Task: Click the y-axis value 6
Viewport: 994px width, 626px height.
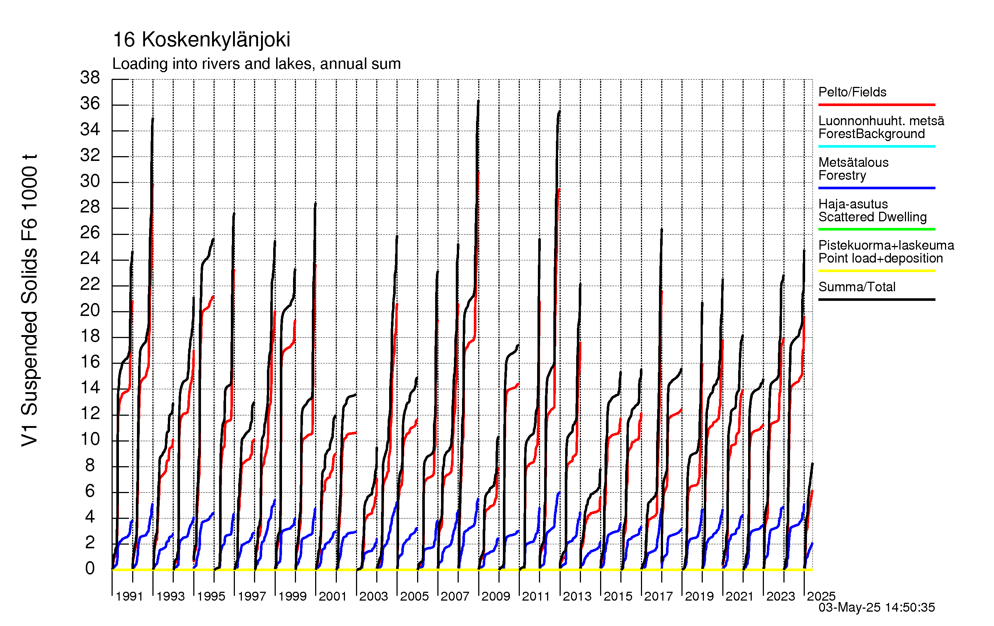Action: click(x=90, y=491)
